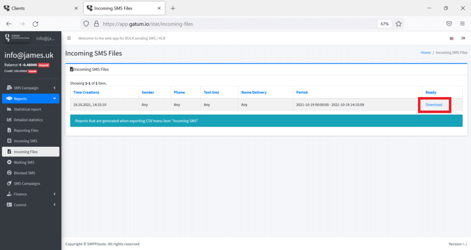
Task: Click the Balance amount text
Action: tap(28, 65)
